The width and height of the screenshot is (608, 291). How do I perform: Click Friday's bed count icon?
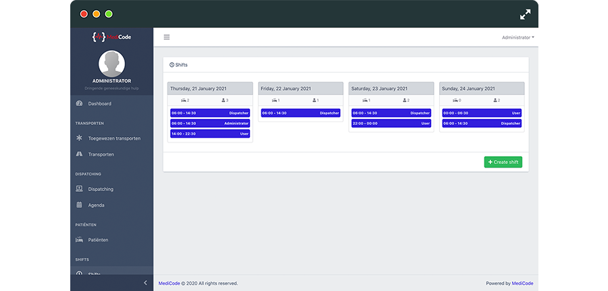tap(274, 101)
